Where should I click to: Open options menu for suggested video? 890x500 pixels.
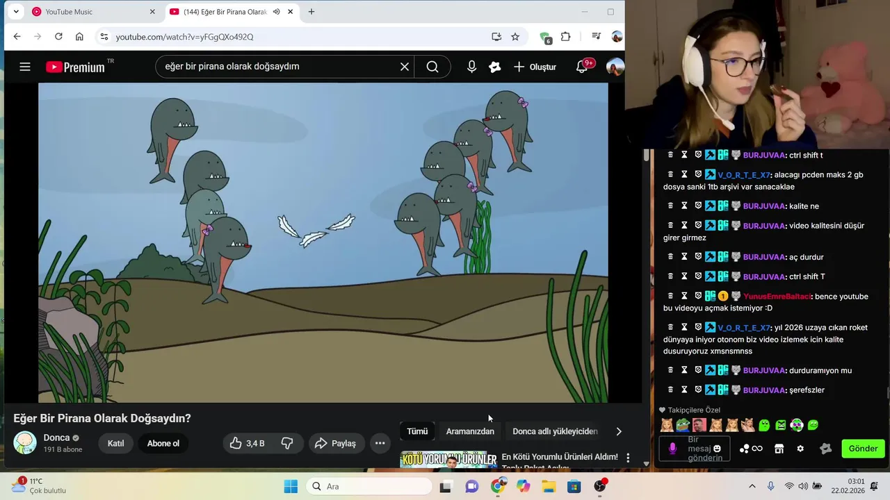pyautogui.click(x=628, y=458)
